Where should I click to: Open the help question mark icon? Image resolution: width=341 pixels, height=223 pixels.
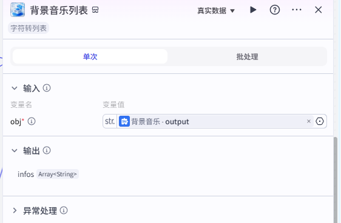tap(275, 10)
